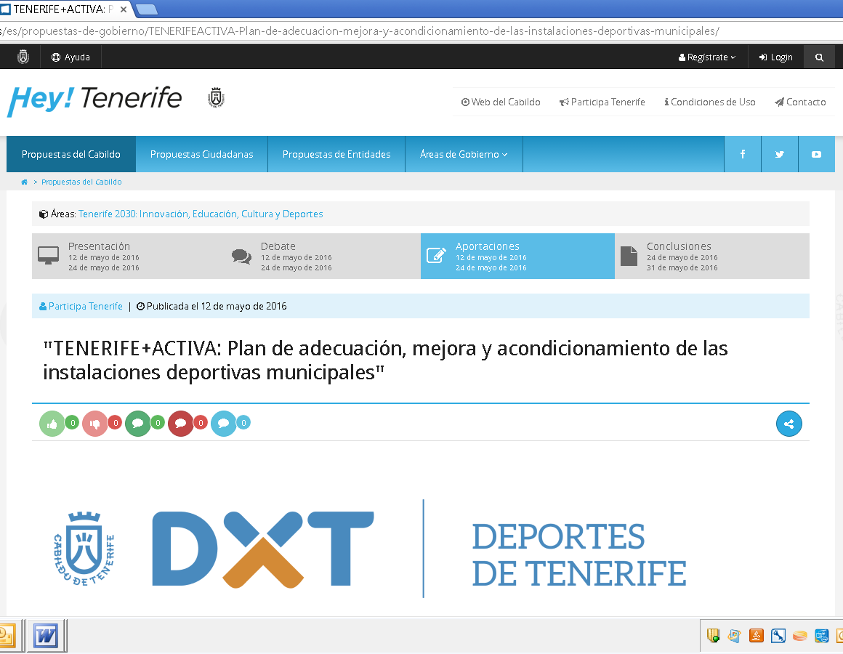843x654 pixels.
Task: Expand the Áreas de Gobierno menu
Action: coord(463,154)
